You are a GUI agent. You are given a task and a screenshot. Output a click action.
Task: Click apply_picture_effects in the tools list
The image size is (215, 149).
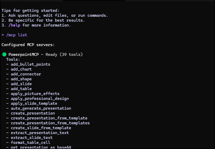click(x=35, y=94)
